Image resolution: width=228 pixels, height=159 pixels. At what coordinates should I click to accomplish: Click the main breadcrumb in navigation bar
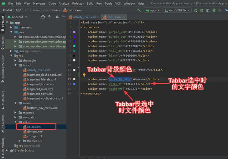[x=36, y=10]
